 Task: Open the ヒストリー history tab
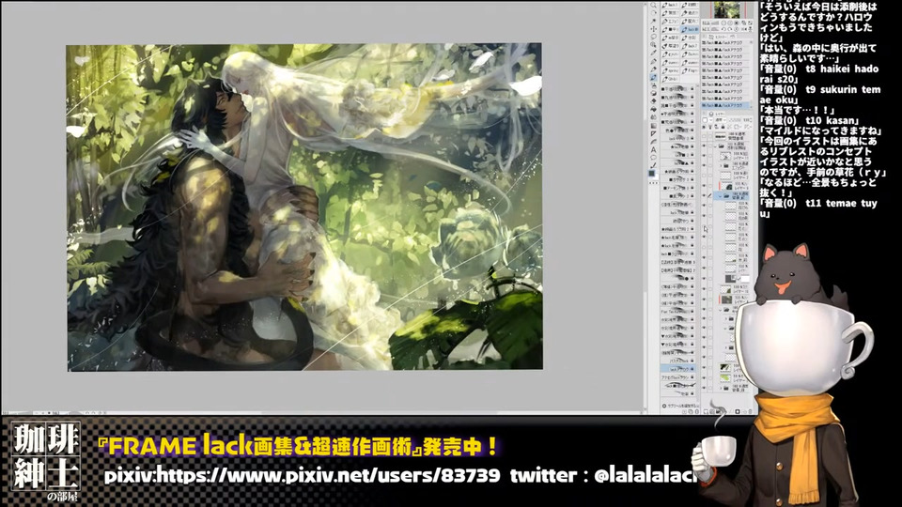(x=719, y=37)
